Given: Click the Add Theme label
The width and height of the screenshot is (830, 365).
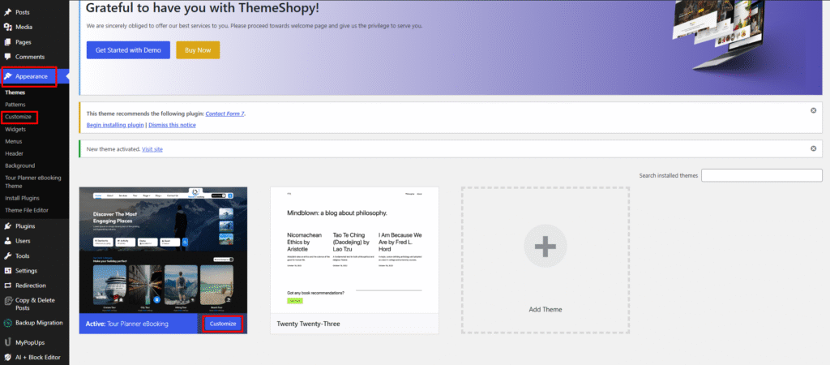Looking at the screenshot, I should [x=545, y=309].
